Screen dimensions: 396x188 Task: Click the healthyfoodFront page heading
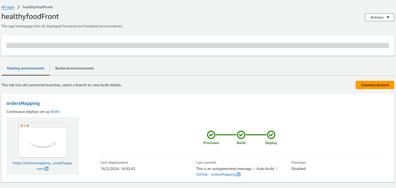[30, 17]
